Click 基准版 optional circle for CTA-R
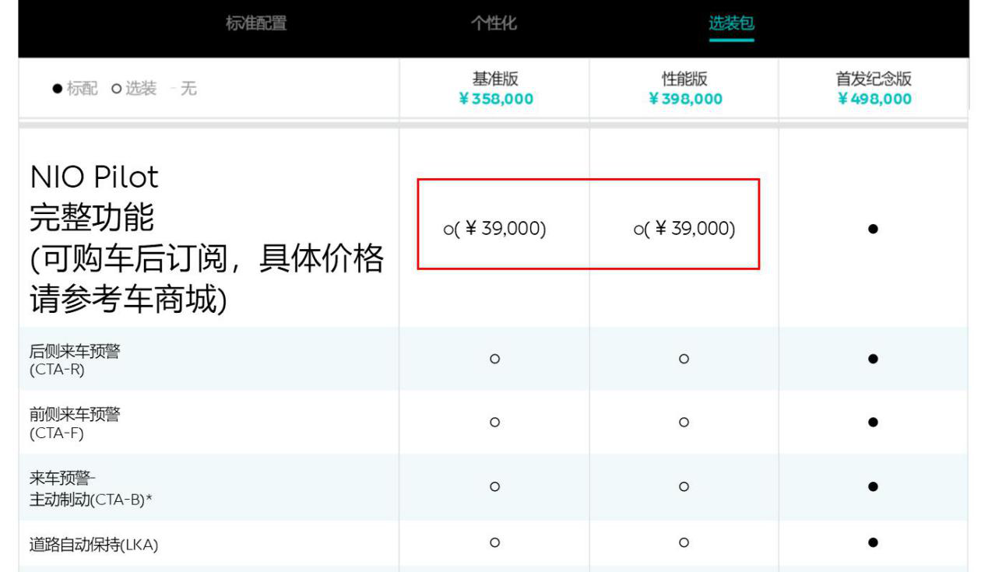988x572 pixels. [x=494, y=359]
